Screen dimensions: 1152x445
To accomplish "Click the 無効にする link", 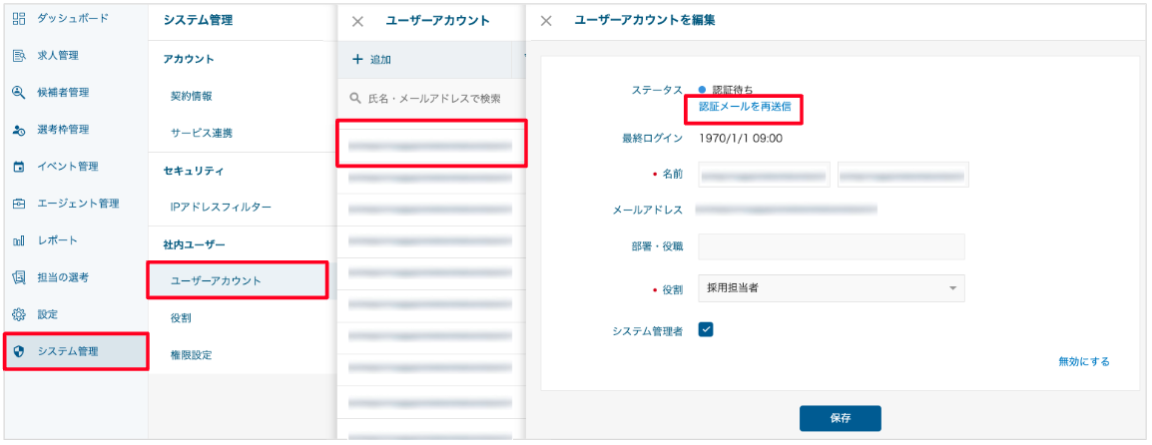I will [1083, 361].
